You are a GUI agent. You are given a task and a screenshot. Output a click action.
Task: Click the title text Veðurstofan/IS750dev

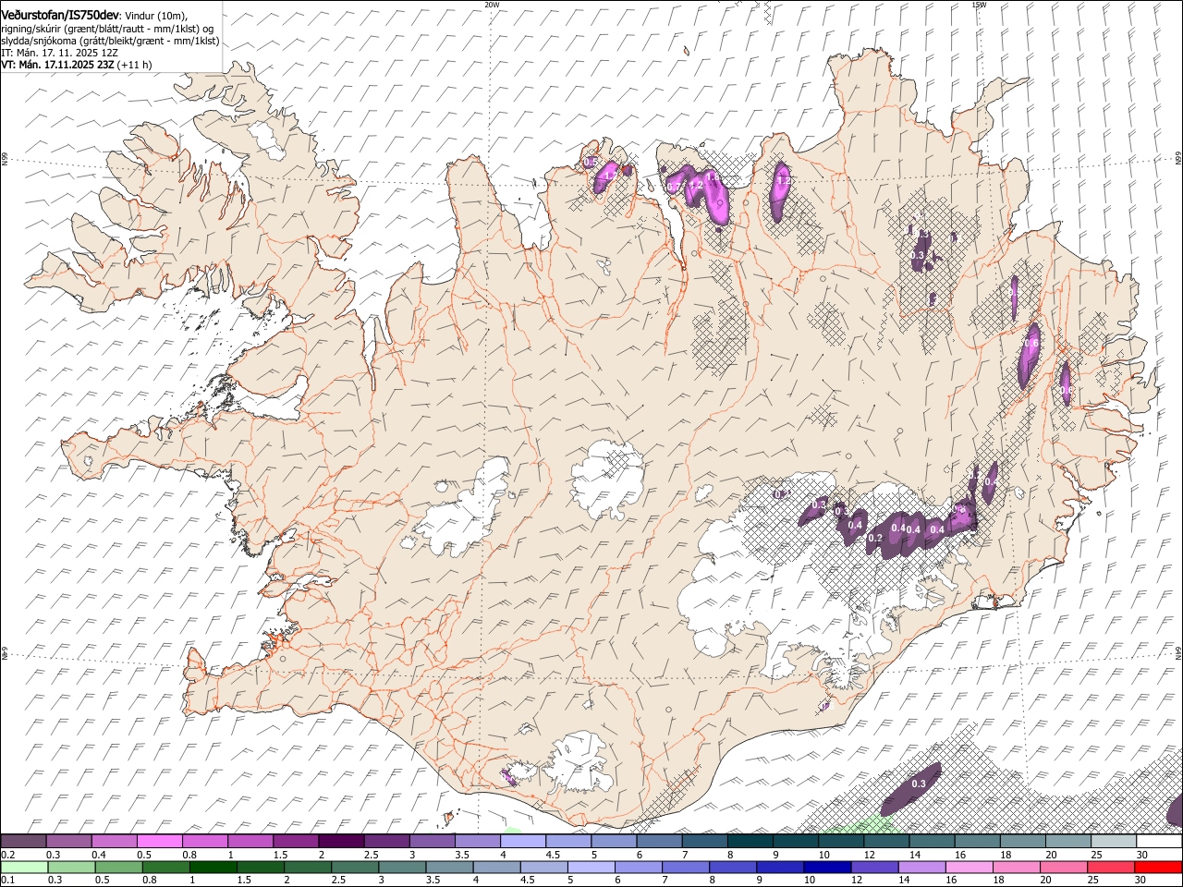coord(60,15)
